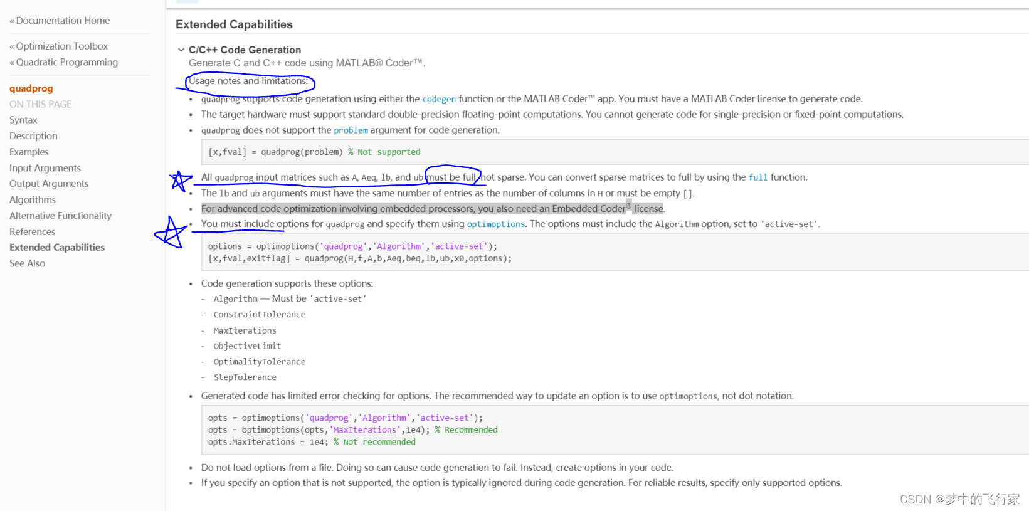The width and height of the screenshot is (1029, 511).
Task: Click the ObjectiveLimit option text
Action: pyautogui.click(x=247, y=346)
